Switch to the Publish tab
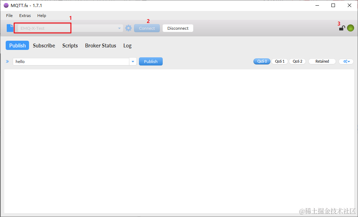358x217 pixels. click(x=17, y=45)
